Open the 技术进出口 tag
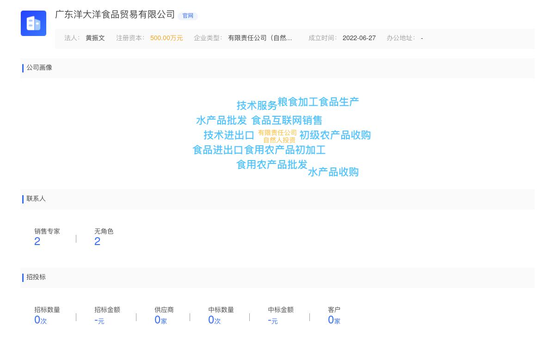 228,135
